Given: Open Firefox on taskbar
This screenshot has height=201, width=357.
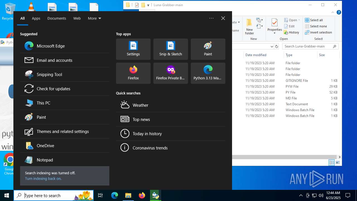Looking at the screenshot, I should pyautogui.click(x=142, y=195).
